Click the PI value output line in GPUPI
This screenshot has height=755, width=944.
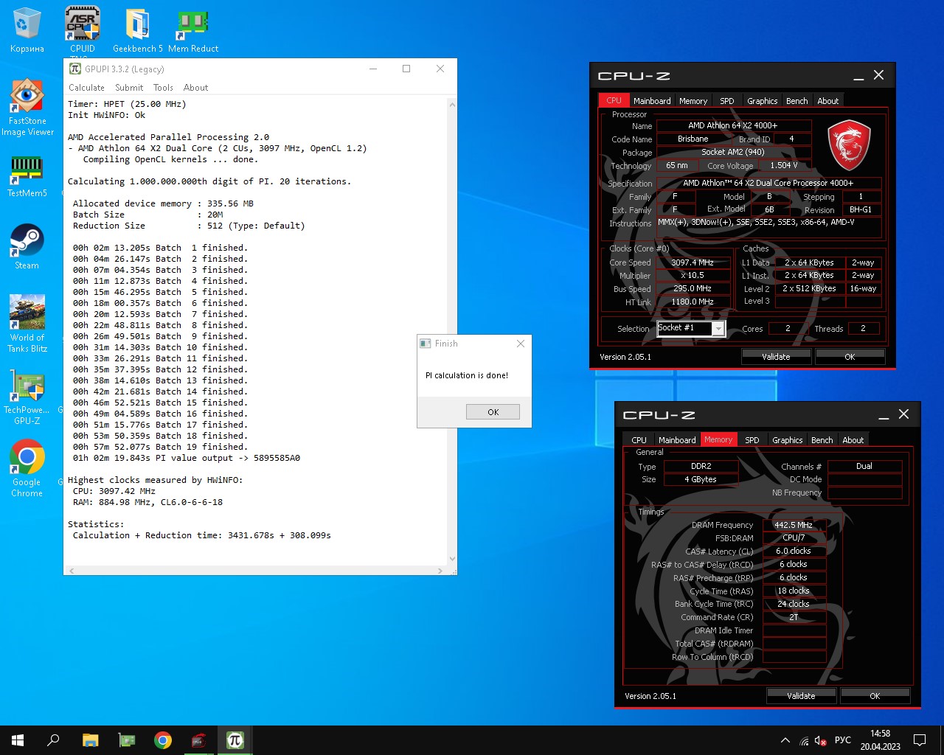pyautogui.click(x=186, y=458)
